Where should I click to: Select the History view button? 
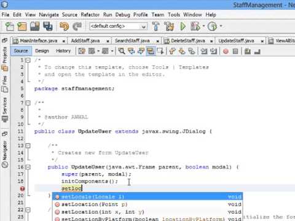[63, 51]
